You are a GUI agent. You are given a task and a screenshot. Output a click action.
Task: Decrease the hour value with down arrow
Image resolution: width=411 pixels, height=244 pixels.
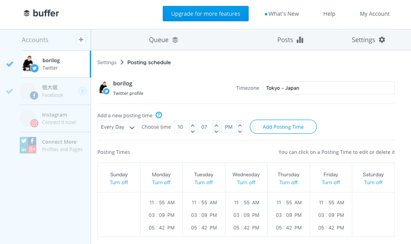tap(193, 131)
